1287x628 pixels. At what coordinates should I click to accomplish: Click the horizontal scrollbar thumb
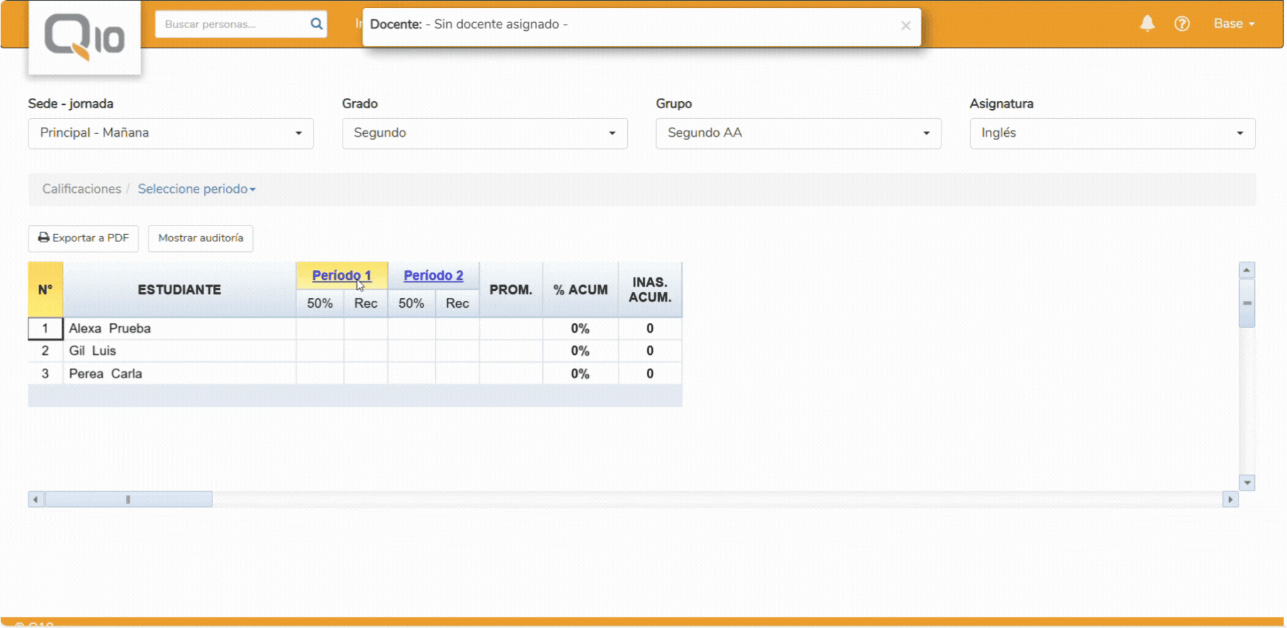(x=128, y=499)
